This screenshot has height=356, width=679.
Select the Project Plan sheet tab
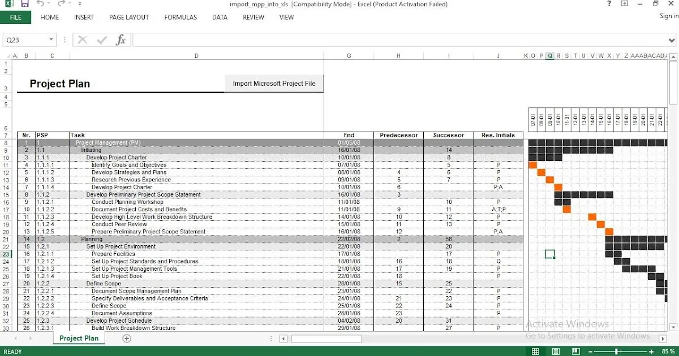pyautogui.click(x=79, y=337)
